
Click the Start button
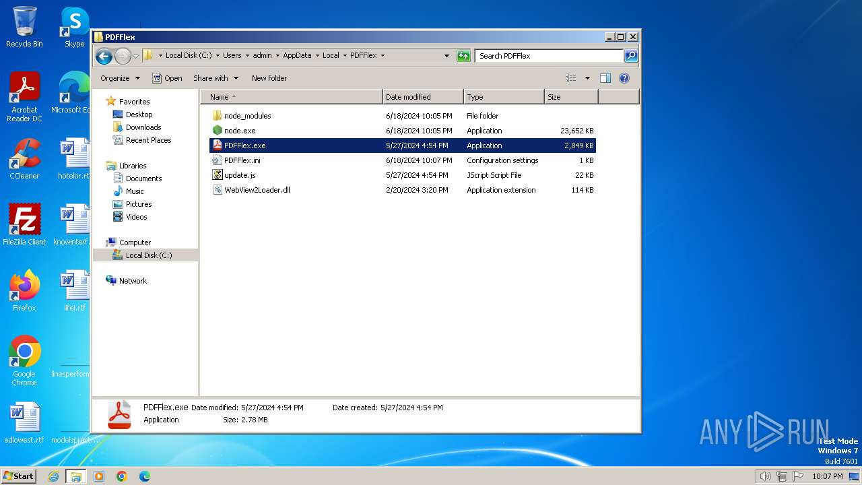(19, 476)
